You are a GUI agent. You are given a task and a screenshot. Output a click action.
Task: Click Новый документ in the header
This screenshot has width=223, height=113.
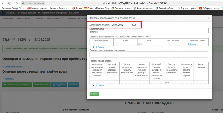pos(27,13)
